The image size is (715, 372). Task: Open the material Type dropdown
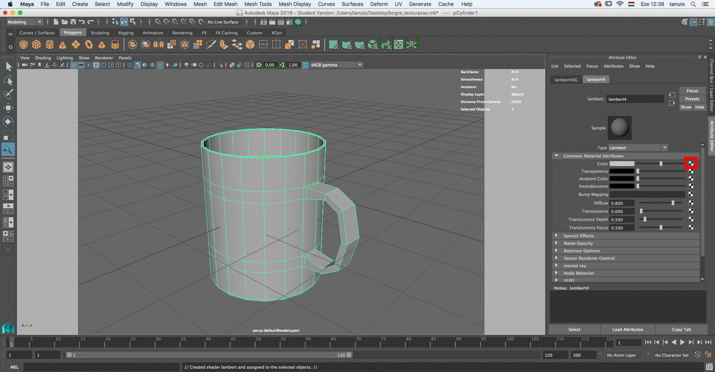[x=638, y=148]
